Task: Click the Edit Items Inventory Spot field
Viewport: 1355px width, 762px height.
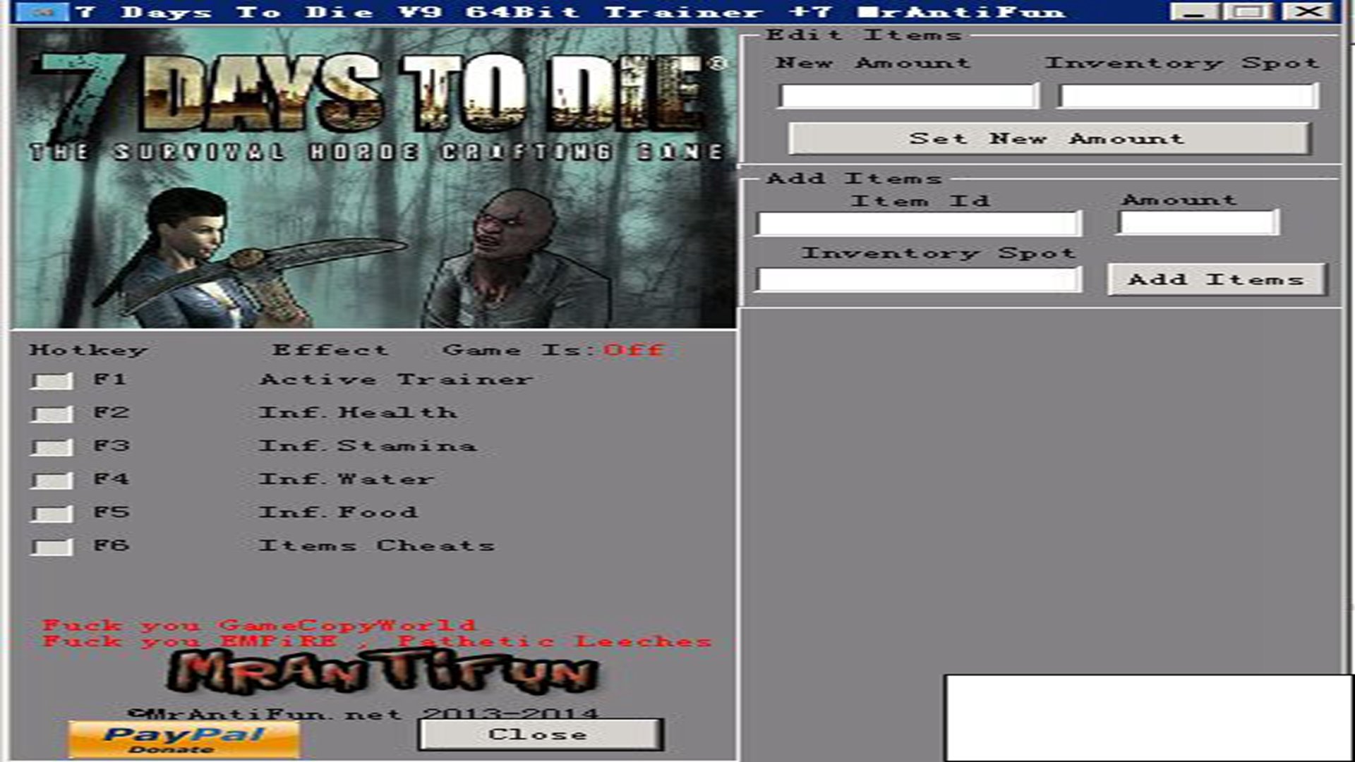Action: [1188, 96]
